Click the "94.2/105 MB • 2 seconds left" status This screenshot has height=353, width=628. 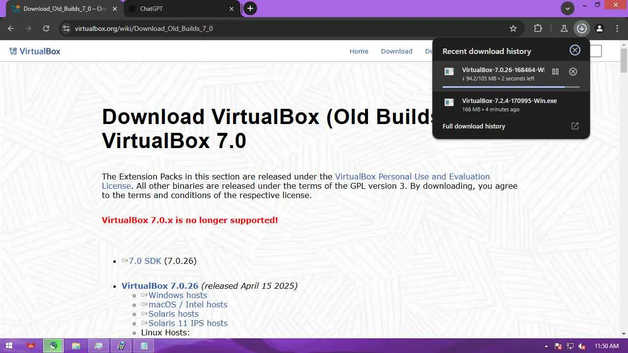click(498, 78)
